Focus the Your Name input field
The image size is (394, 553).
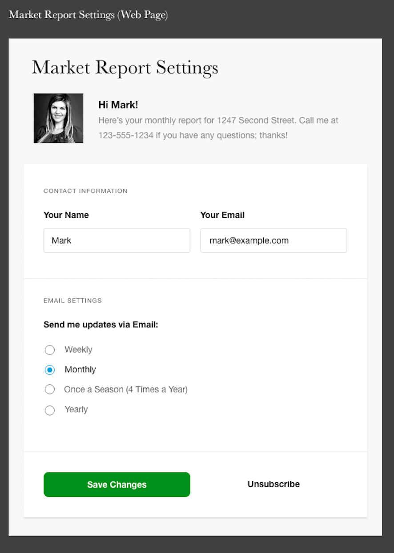(117, 240)
